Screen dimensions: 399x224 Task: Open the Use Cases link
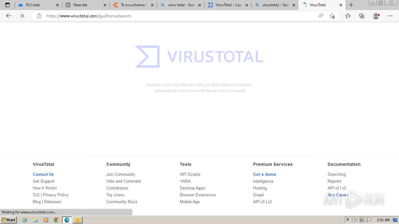(338, 195)
